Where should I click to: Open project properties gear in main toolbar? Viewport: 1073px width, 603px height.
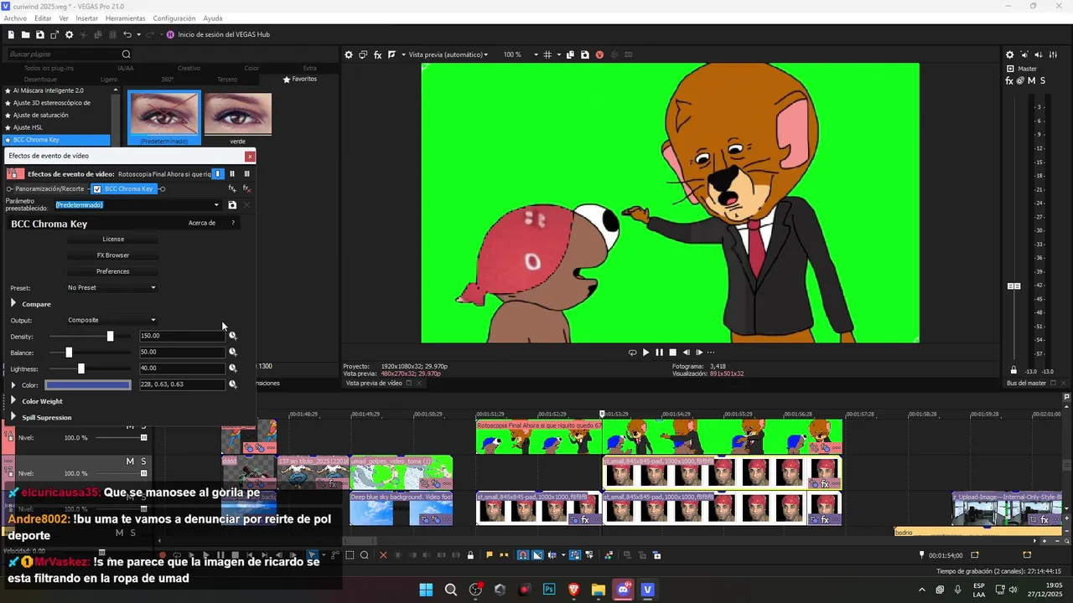click(70, 34)
